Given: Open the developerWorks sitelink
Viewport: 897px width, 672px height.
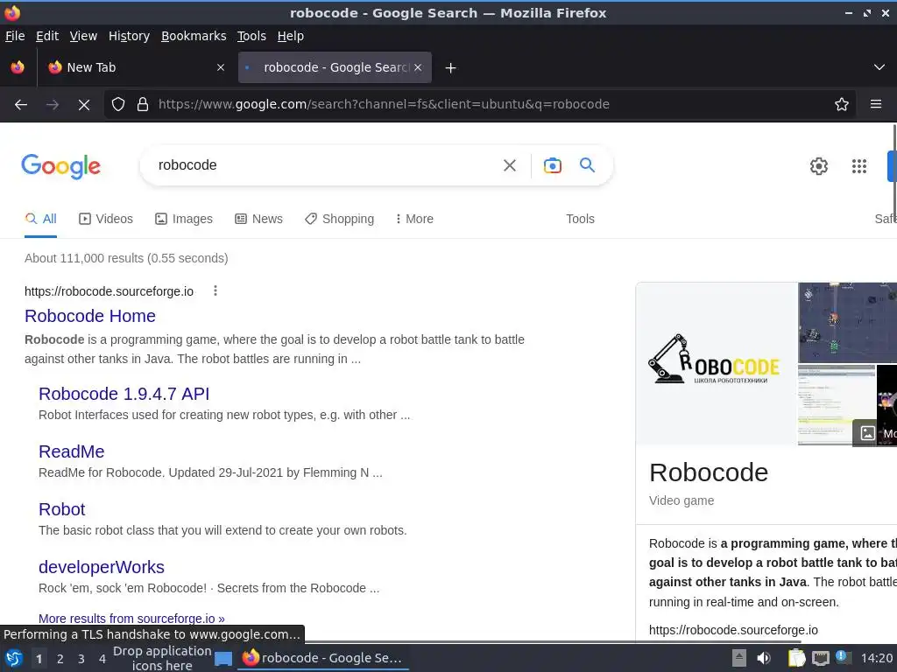Looking at the screenshot, I should (x=102, y=567).
